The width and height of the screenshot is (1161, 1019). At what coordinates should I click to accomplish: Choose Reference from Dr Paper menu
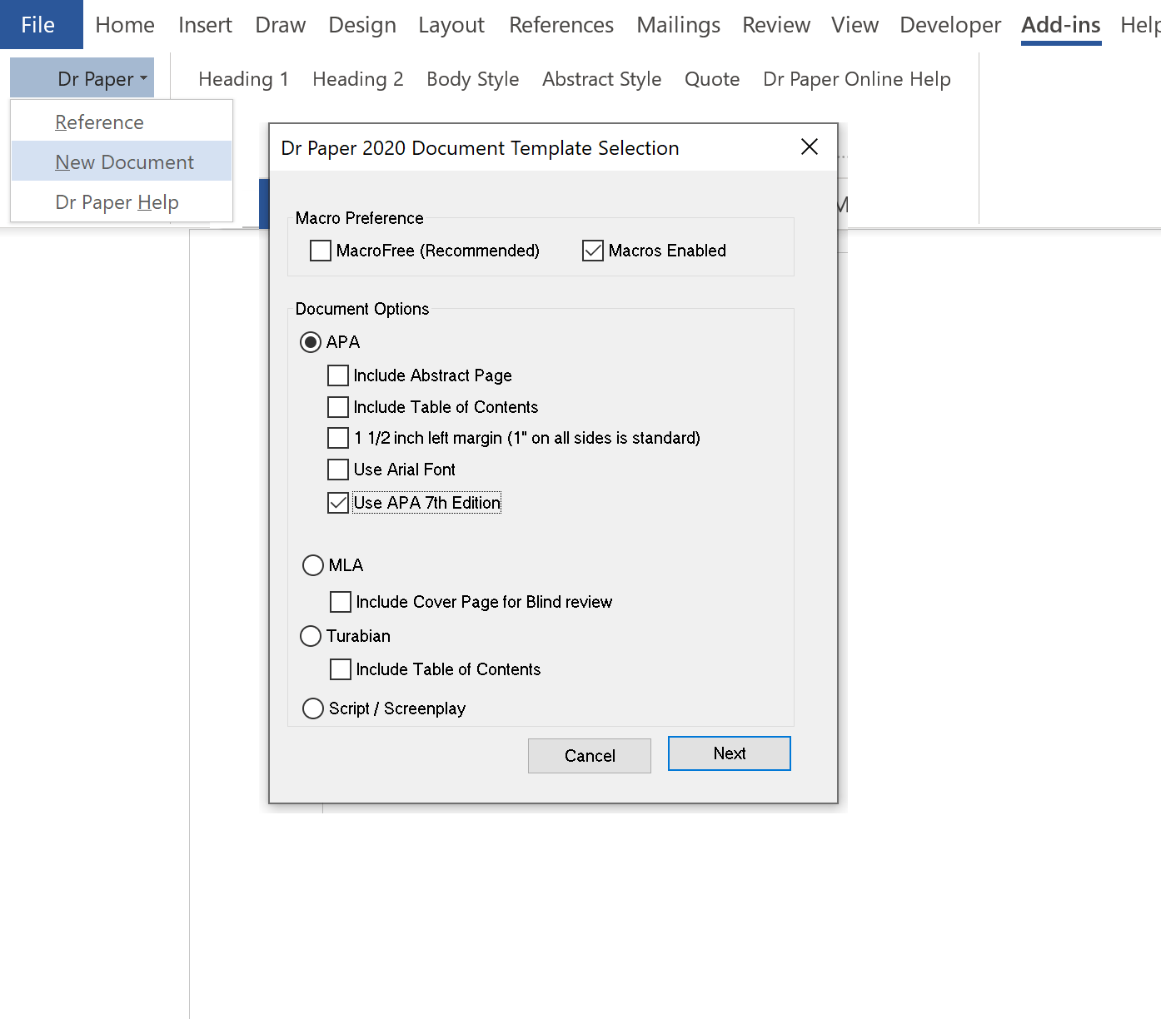(99, 122)
